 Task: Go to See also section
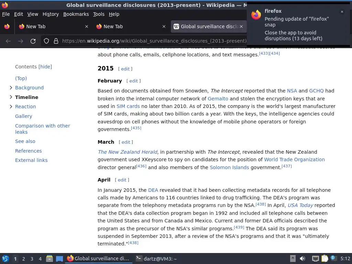click(25, 141)
